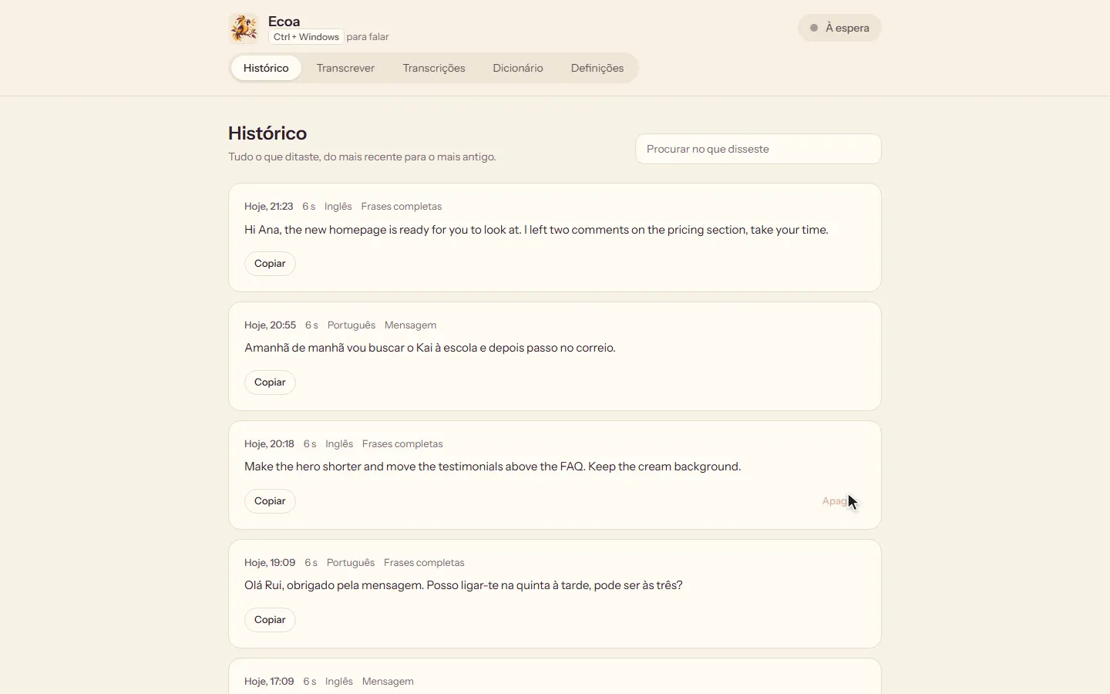Open the Transcrições tab

pyautogui.click(x=434, y=68)
